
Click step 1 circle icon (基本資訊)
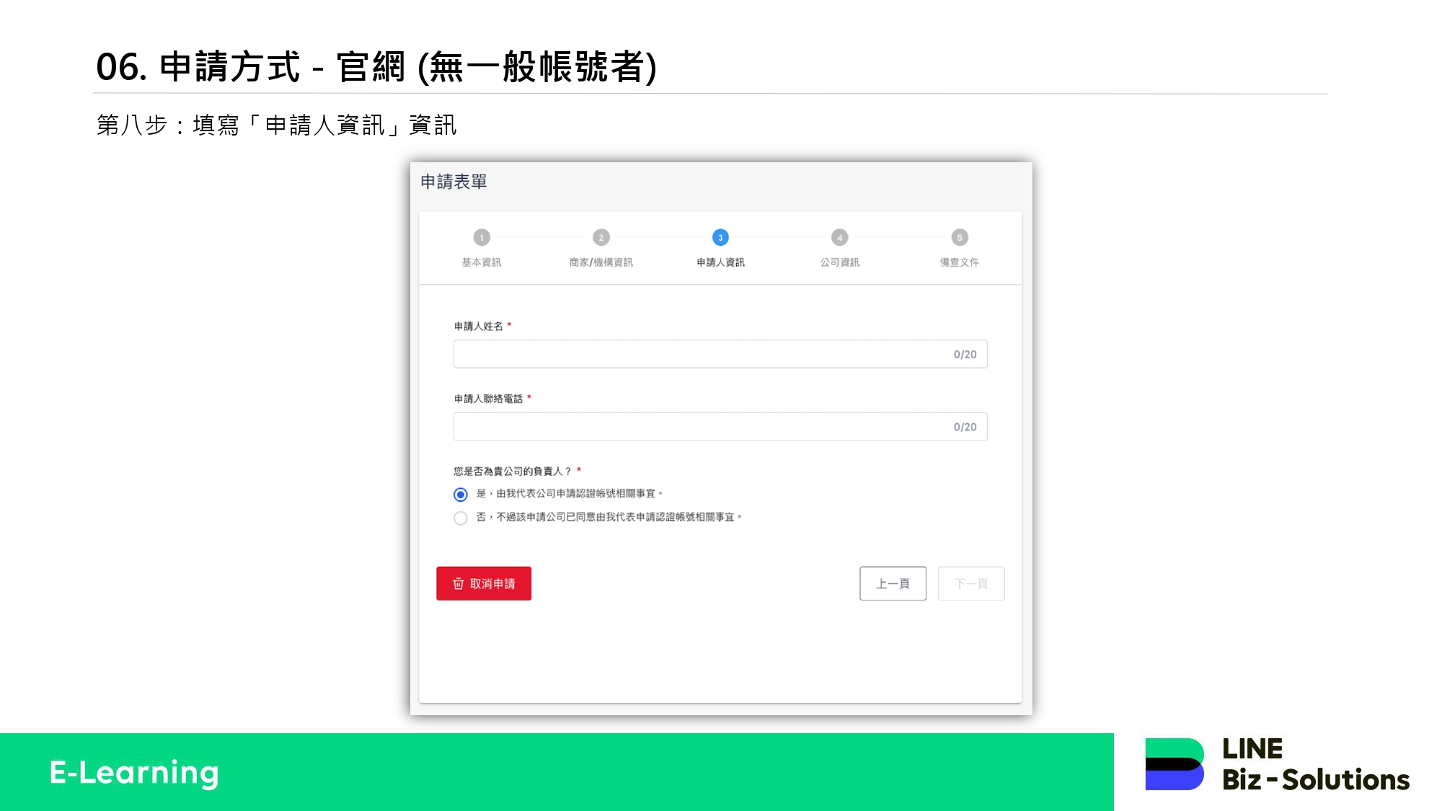coord(482,237)
